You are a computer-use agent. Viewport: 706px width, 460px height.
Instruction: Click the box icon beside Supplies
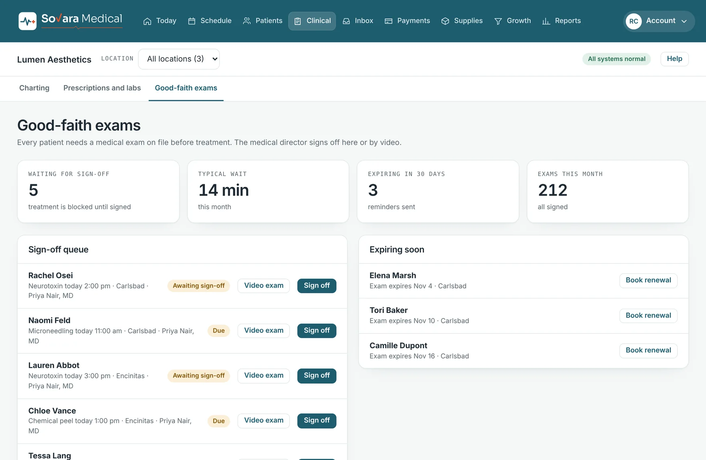(445, 21)
